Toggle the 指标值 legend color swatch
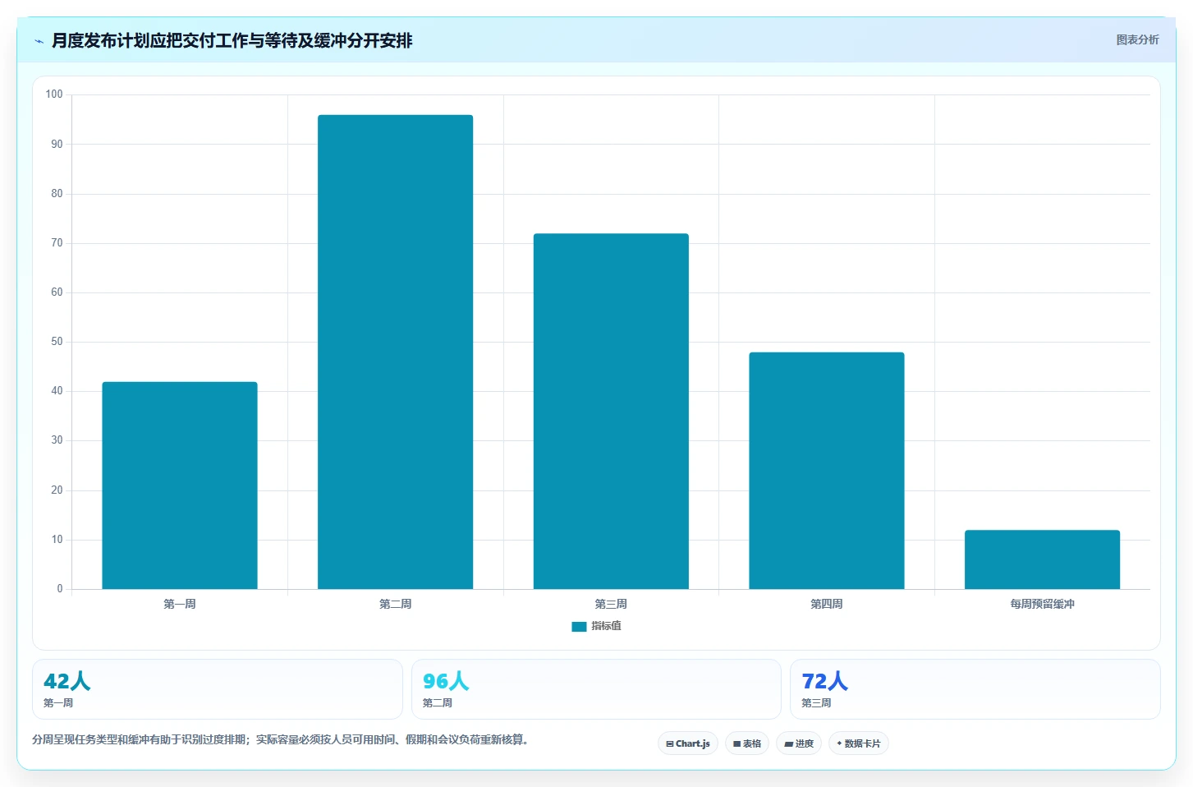This screenshot has height=787, width=1193. (x=579, y=626)
